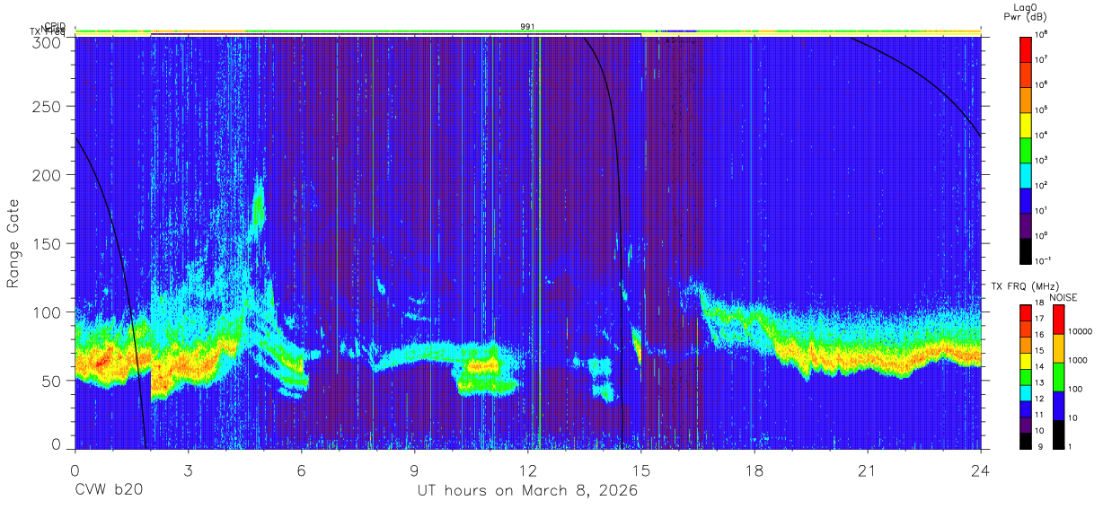1103x509 pixels.
Task: Click the '18' hour tick label on x-axis
Action: [x=754, y=470]
